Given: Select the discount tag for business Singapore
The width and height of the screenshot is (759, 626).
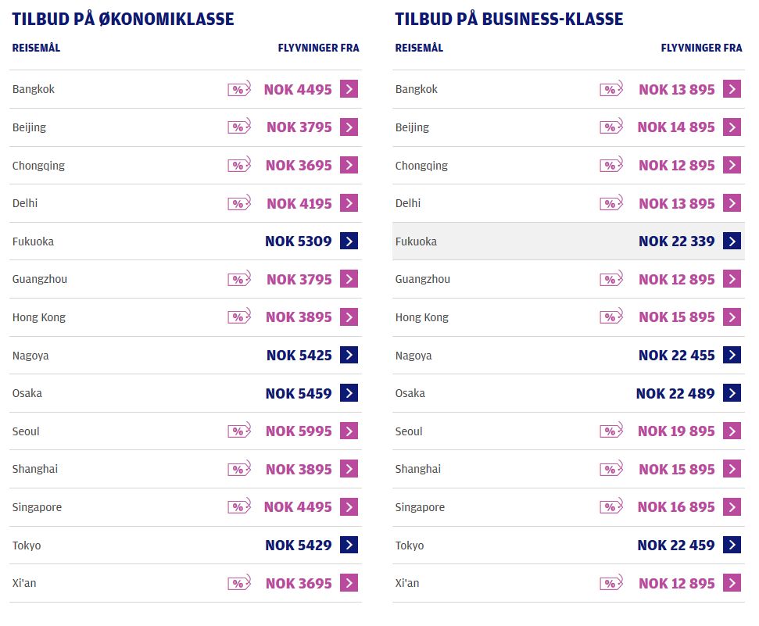Looking at the screenshot, I should pyautogui.click(x=611, y=506).
